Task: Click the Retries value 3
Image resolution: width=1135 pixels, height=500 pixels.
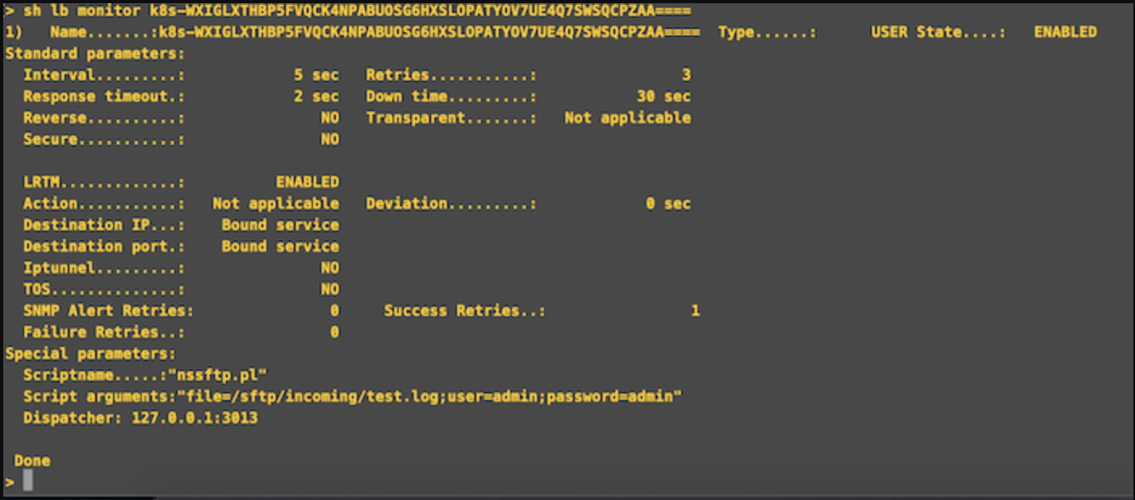Action: coord(686,75)
